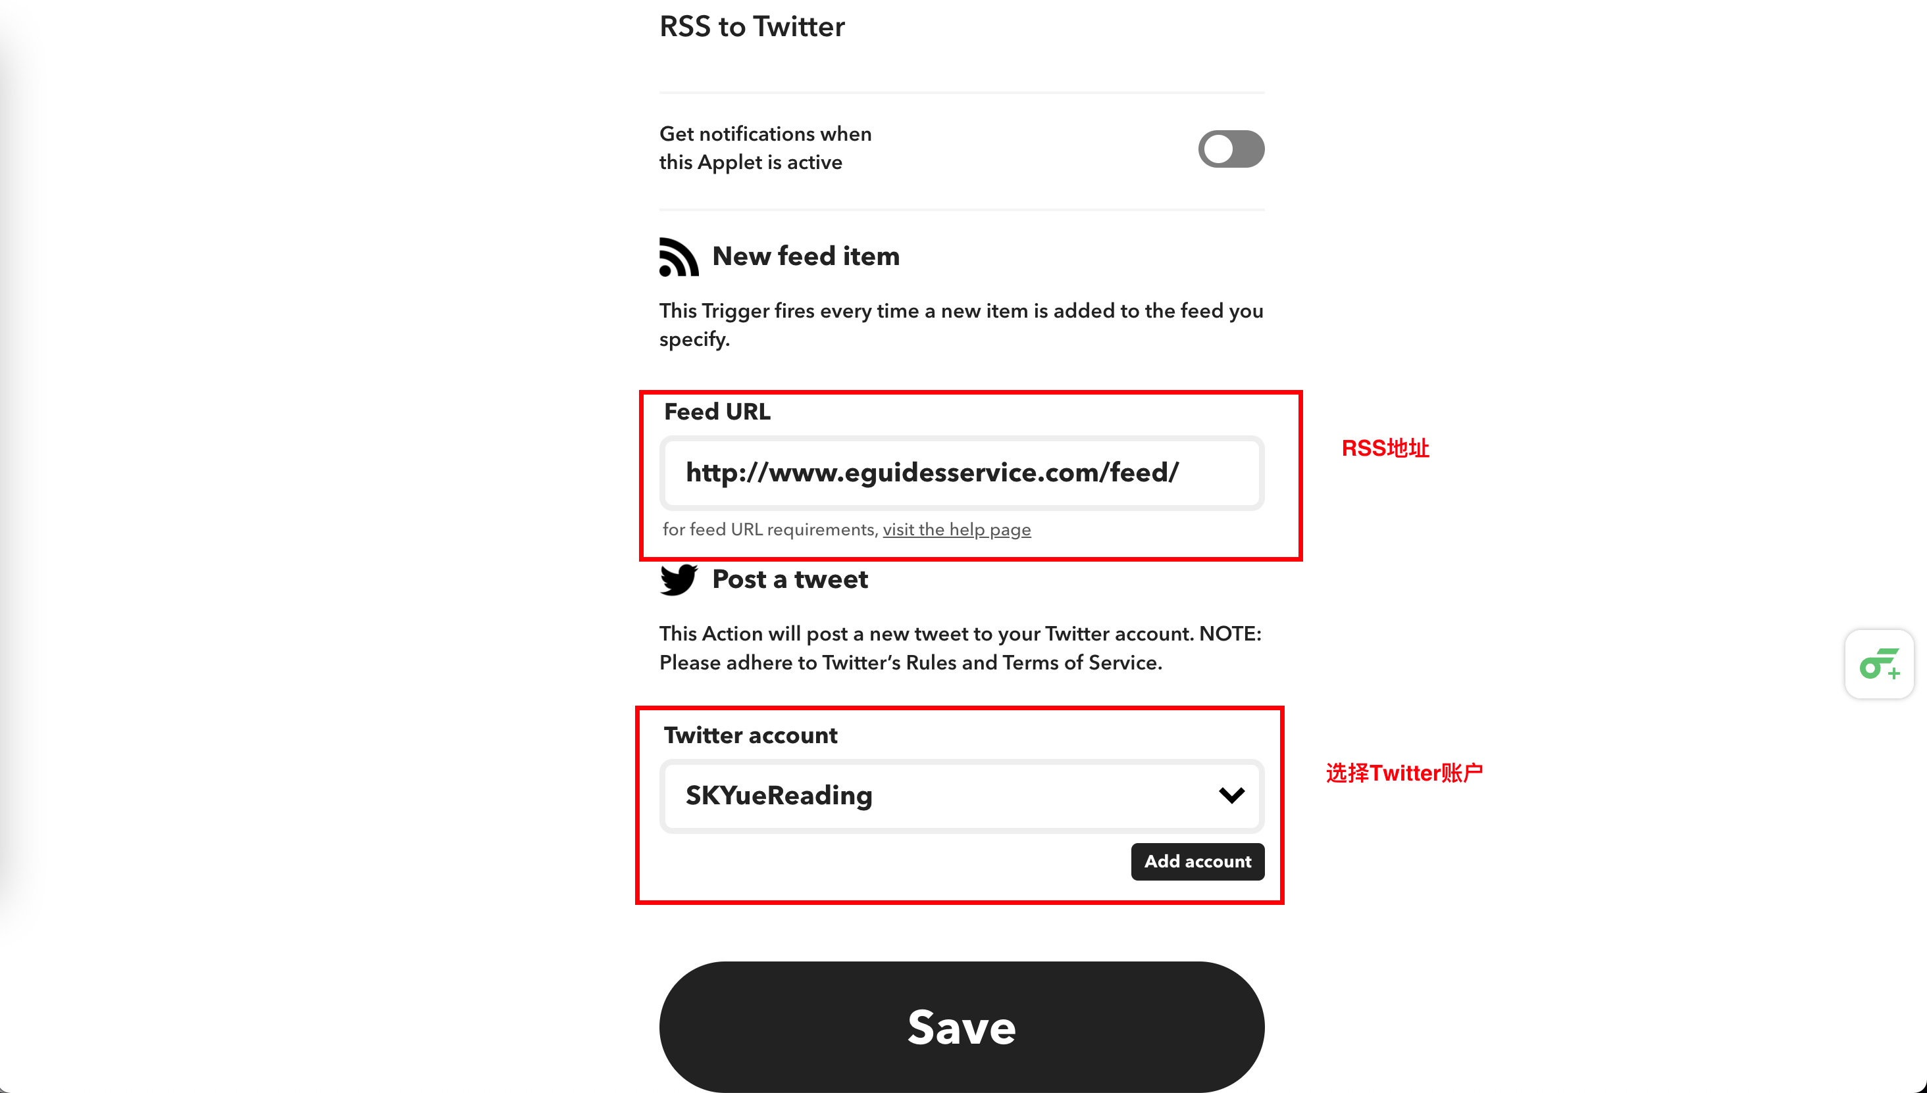
Task: Visit the feed URL help page
Action: click(x=957, y=529)
